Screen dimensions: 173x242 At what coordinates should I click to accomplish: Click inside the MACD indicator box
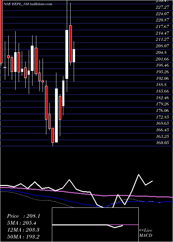click(95, 225)
